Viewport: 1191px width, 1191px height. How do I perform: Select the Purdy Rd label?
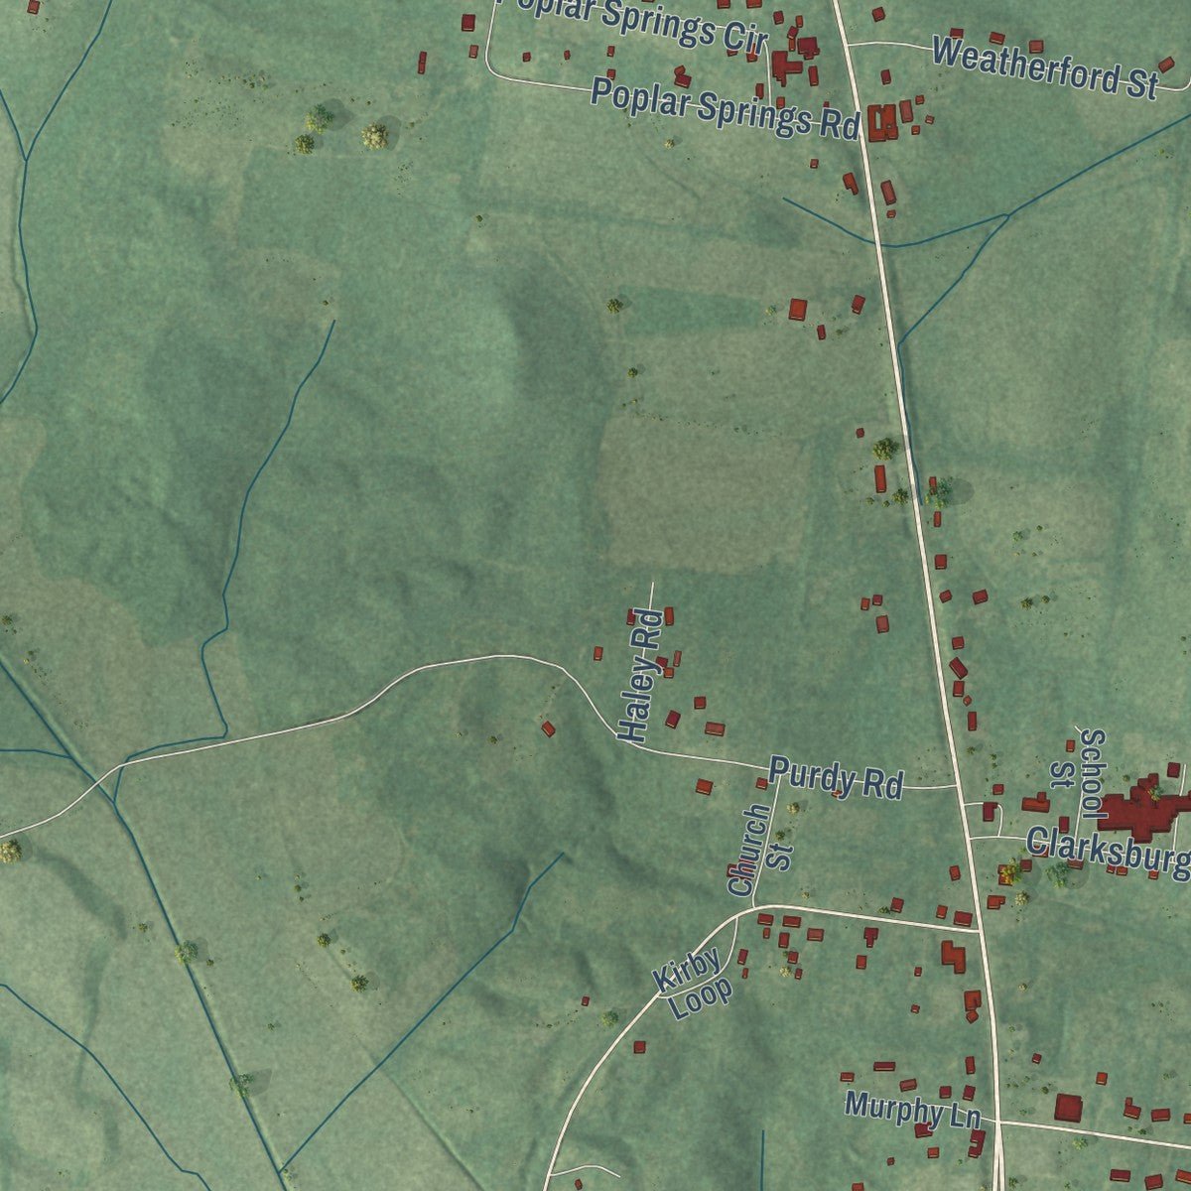click(837, 778)
